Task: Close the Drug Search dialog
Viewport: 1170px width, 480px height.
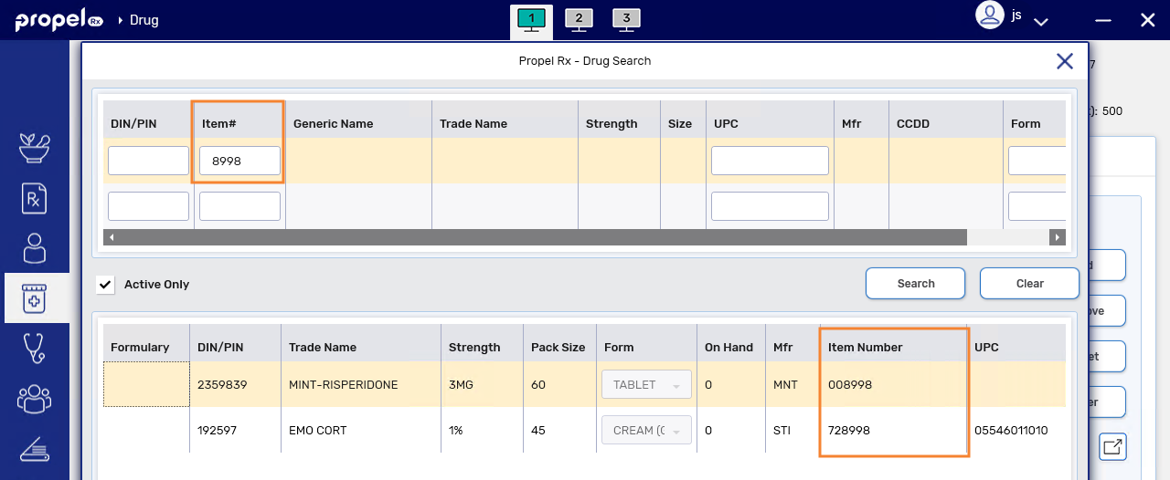Action: [x=1065, y=61]
